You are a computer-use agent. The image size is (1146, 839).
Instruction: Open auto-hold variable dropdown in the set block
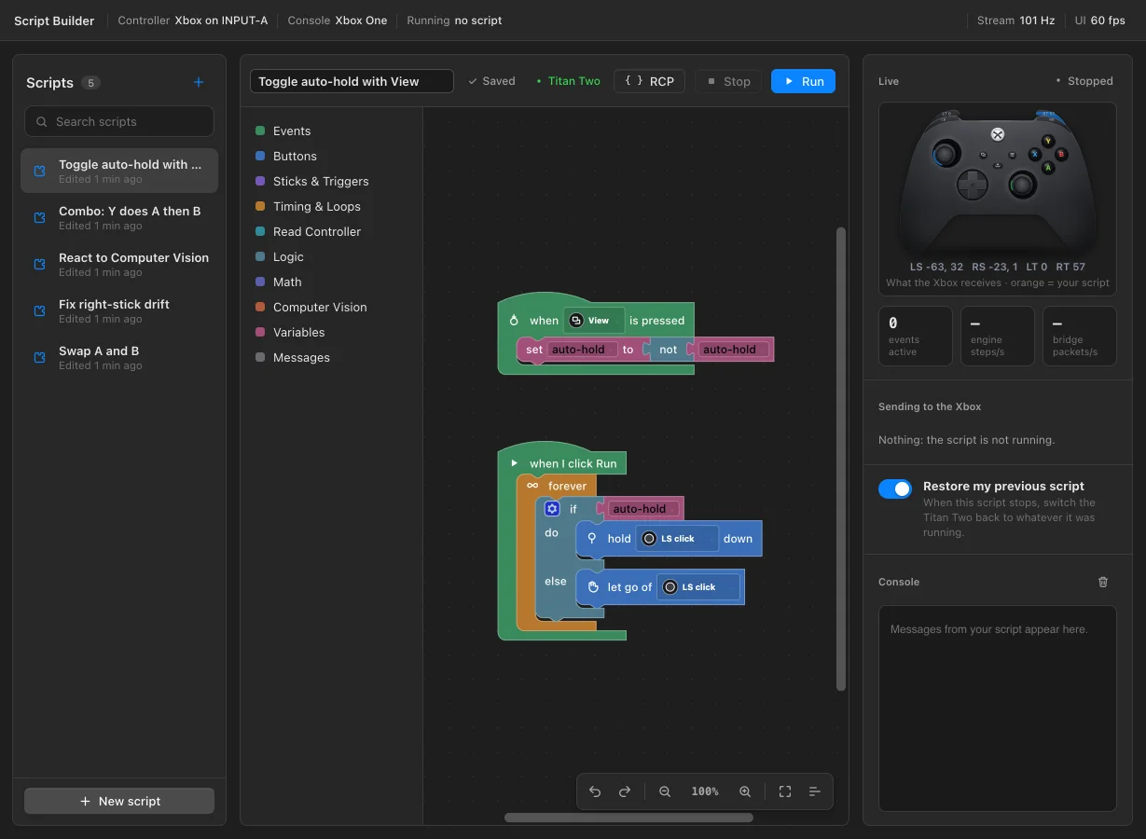pyautogui.click(x=582, y=350)
